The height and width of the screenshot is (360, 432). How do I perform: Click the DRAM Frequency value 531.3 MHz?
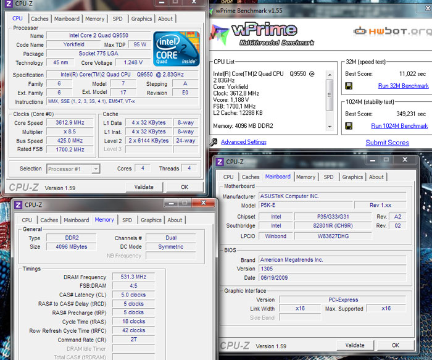134,277
